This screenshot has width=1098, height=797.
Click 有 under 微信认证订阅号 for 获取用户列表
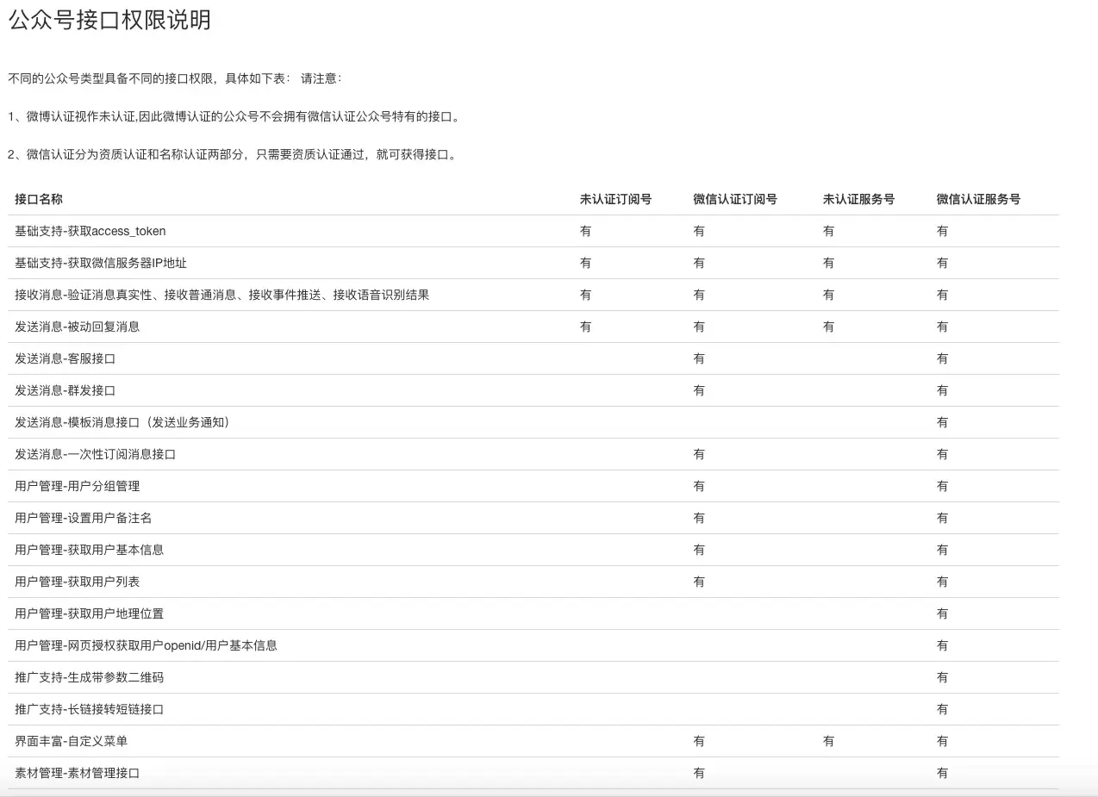699,582
